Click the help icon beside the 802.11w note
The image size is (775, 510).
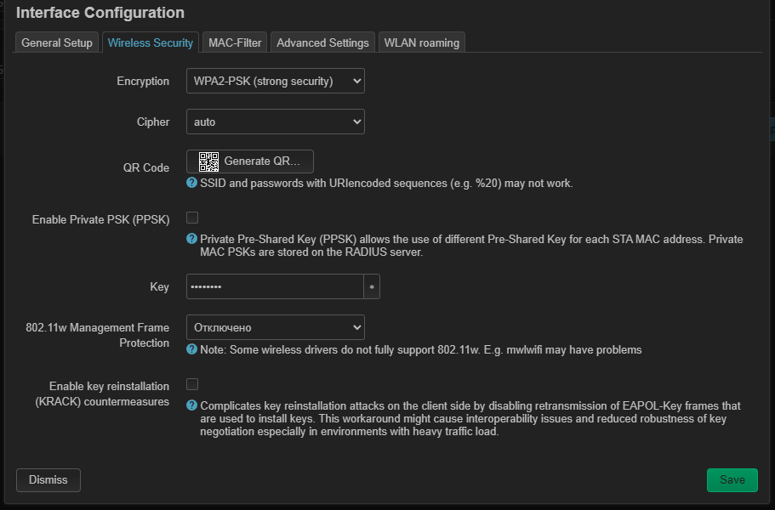coord(191,349)
